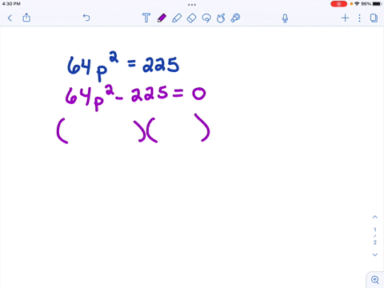Tap the 4:30 PM clock
The width and height of the screenshot is (384, 288).
click(11, 4)
